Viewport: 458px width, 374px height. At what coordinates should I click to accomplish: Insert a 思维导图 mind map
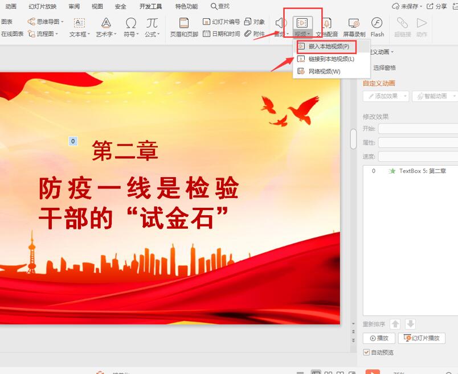(x=44, y=22)
